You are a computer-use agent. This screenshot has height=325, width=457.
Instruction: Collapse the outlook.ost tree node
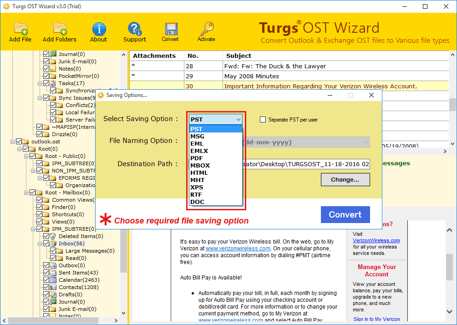click(x=13, y=141)
